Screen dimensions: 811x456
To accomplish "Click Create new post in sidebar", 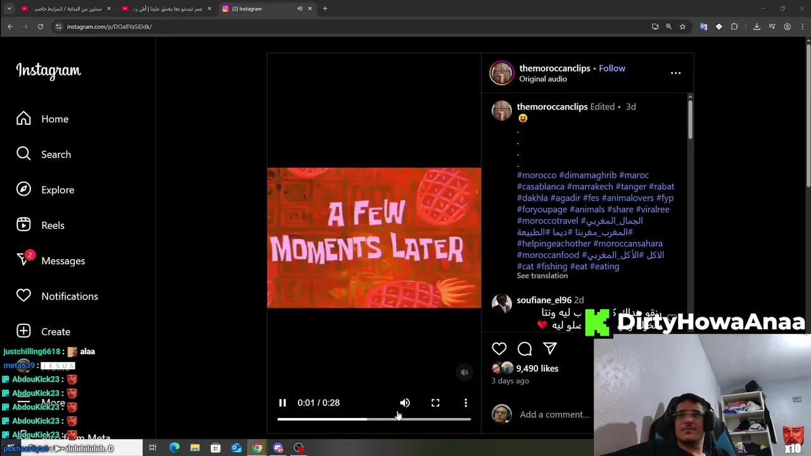I will pos(43,332).
